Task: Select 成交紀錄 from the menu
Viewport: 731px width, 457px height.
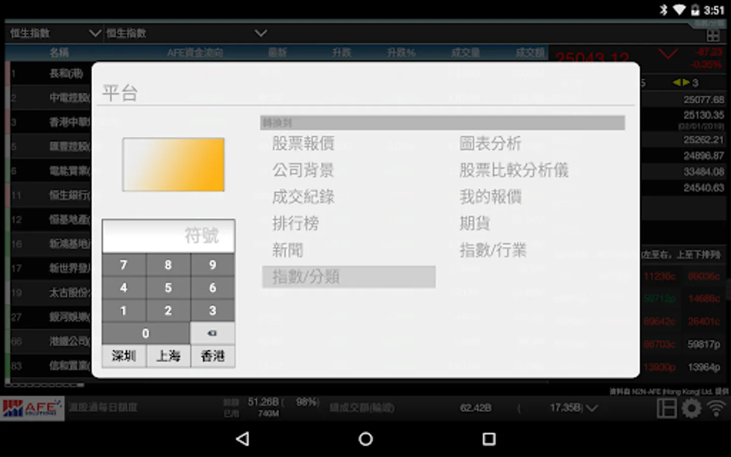Action: click(x=303, y=197)
